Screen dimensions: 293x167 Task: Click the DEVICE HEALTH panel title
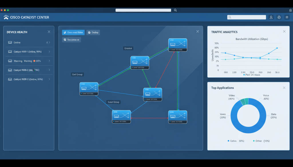(17, 32)
